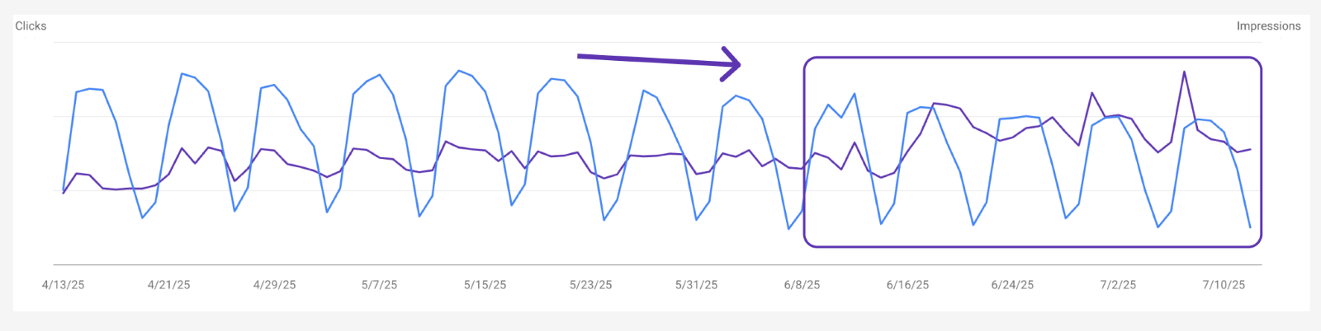
Task: Select the 4/13/25 date label
Action: [63, 285]
